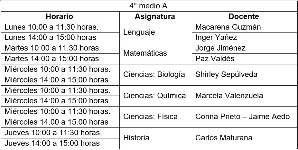
Task: Click on teacher Paz Valdés
Action: click(x=215, y=59)
